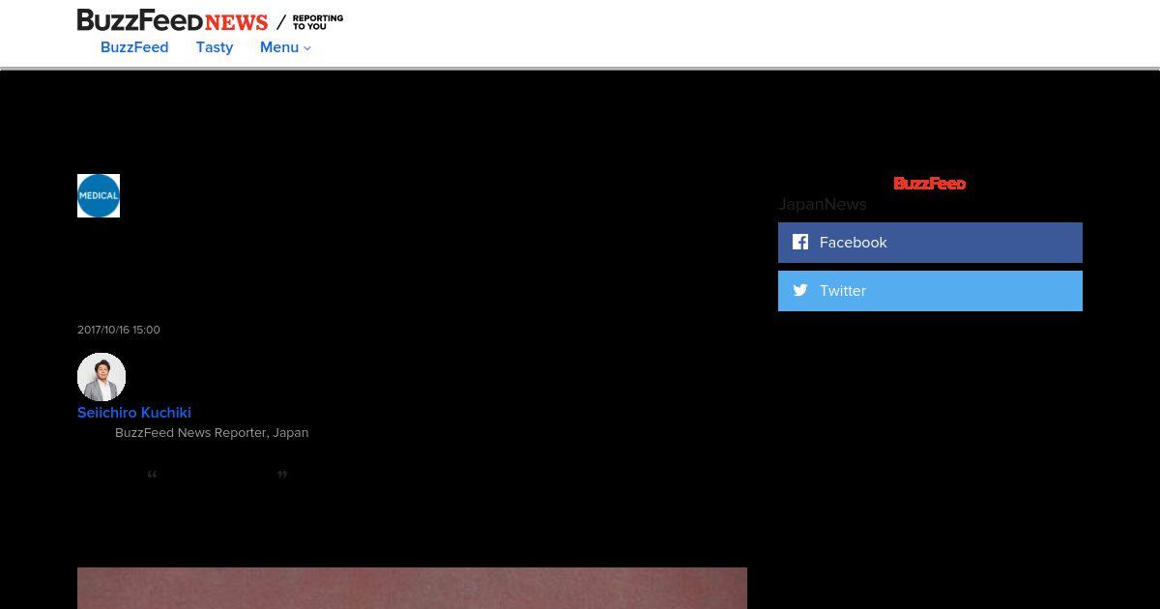Select the JapanNews sidebar text
1160x609 pixels.
click(x=823, y=204)
